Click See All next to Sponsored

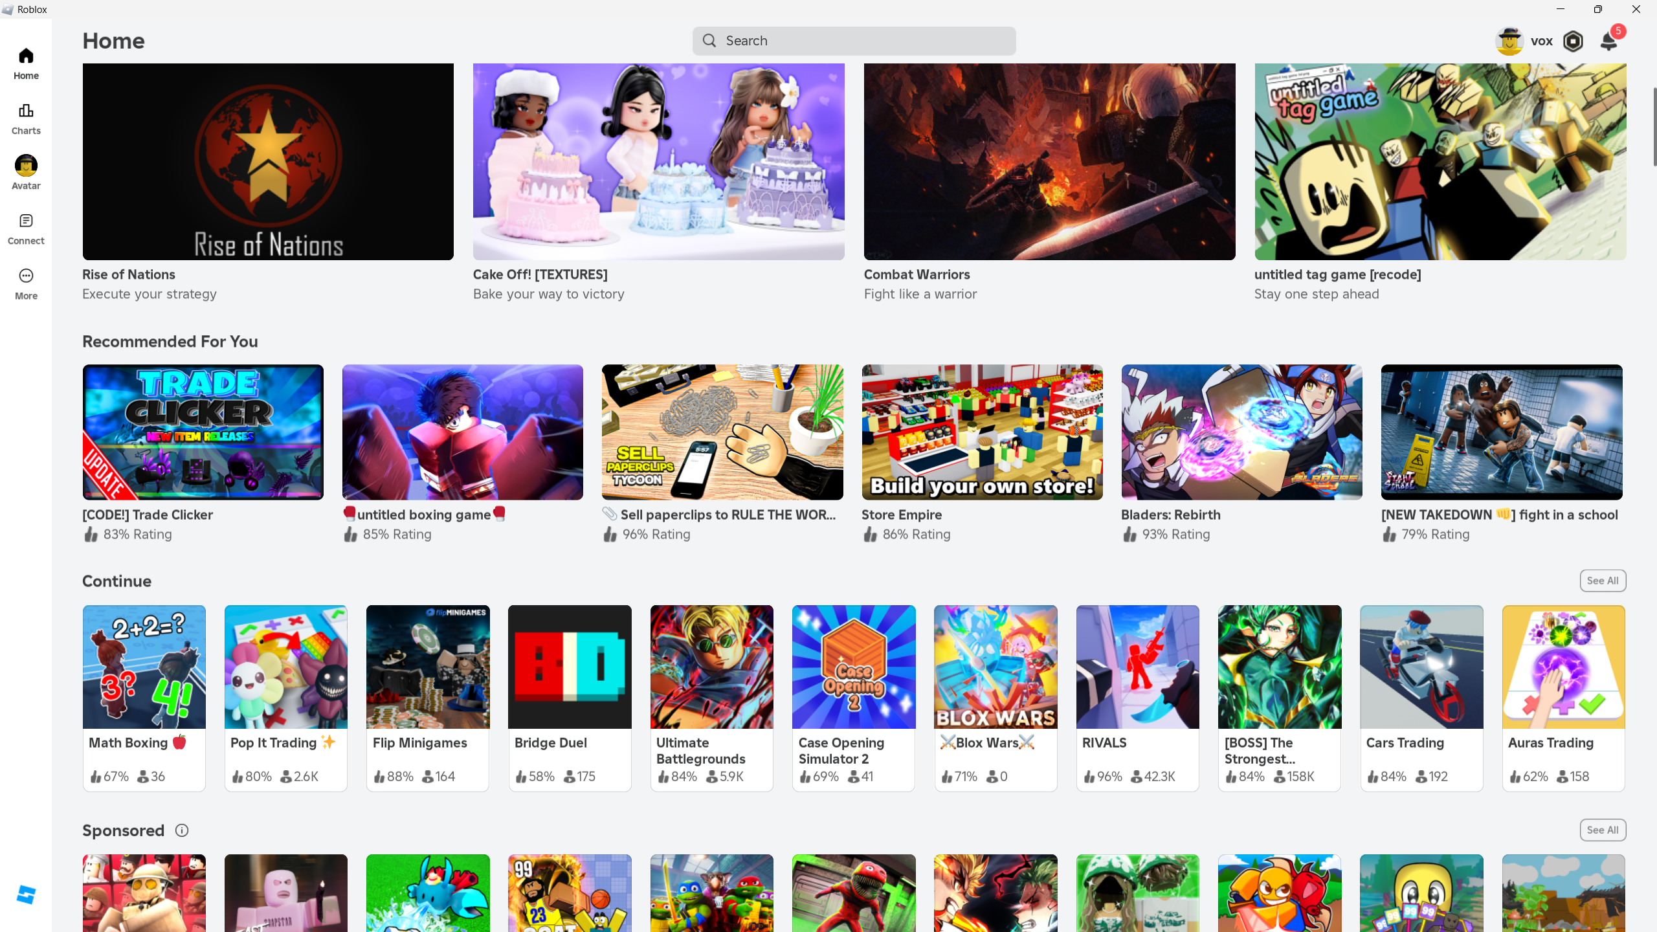click(1602, 830)
